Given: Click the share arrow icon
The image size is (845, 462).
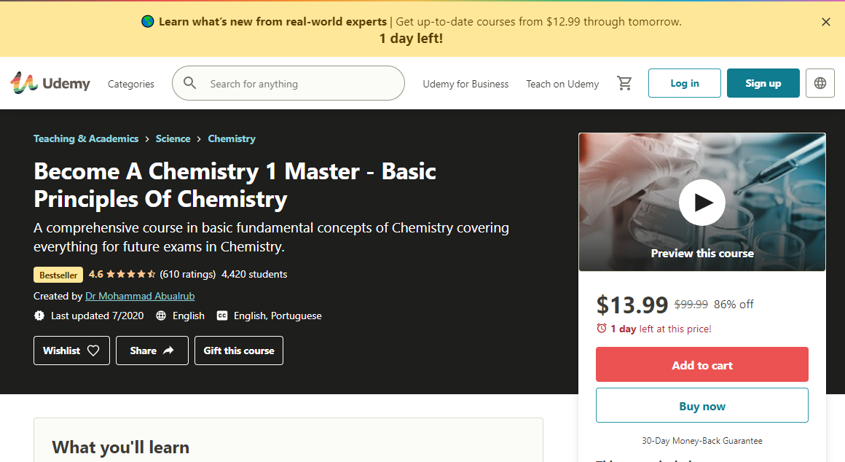Looking at the screenshot, I should pos(168,351).
